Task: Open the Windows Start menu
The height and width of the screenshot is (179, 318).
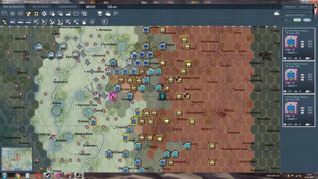Action: [4, 176]
